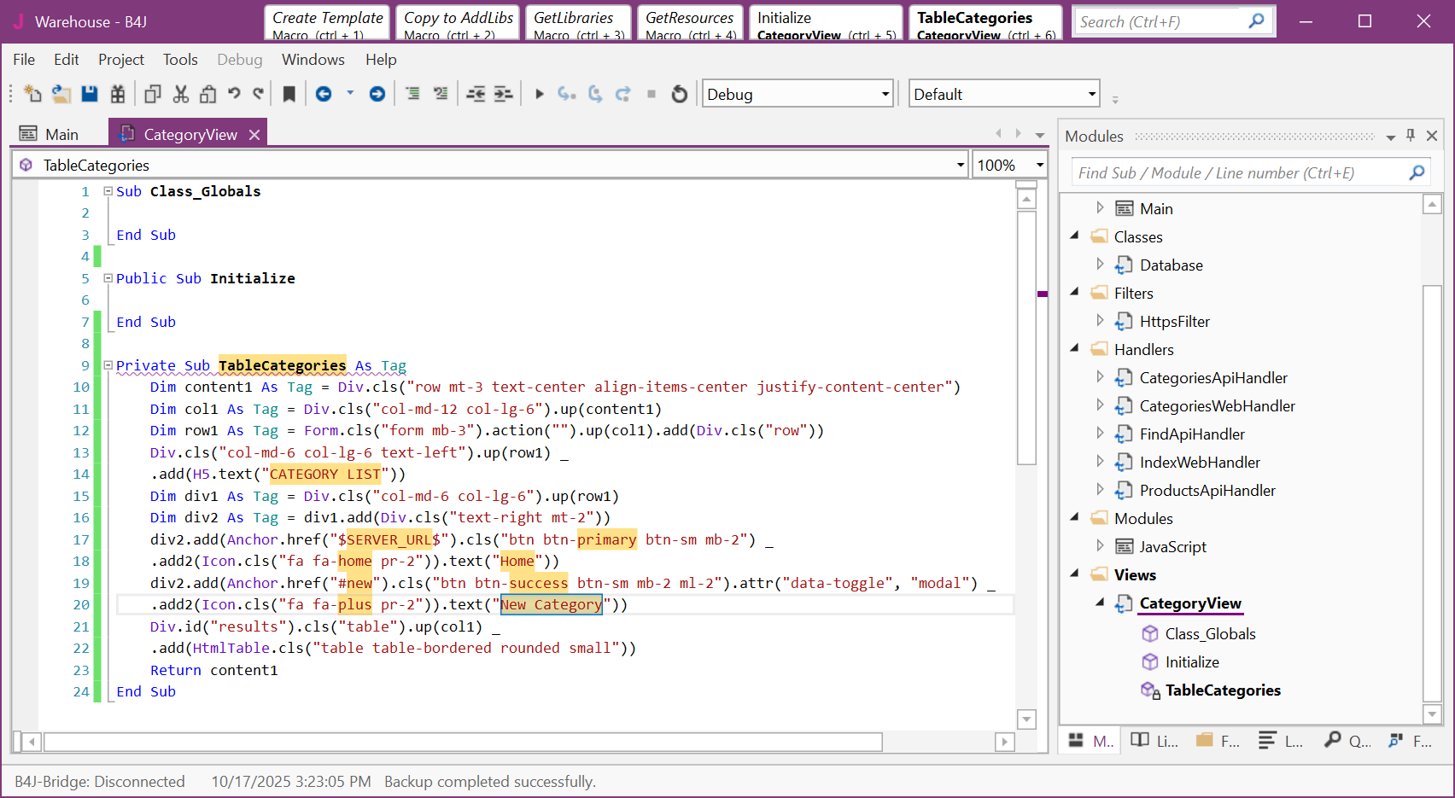Screen dimensions: 1455x798
Task: Collapse the TableCategories sub fold marker
Action: pos(108,365)
